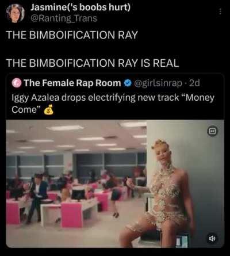Open The Female Rap Room account name
Viewport: 230px width, 256px height.
(72, 83)
